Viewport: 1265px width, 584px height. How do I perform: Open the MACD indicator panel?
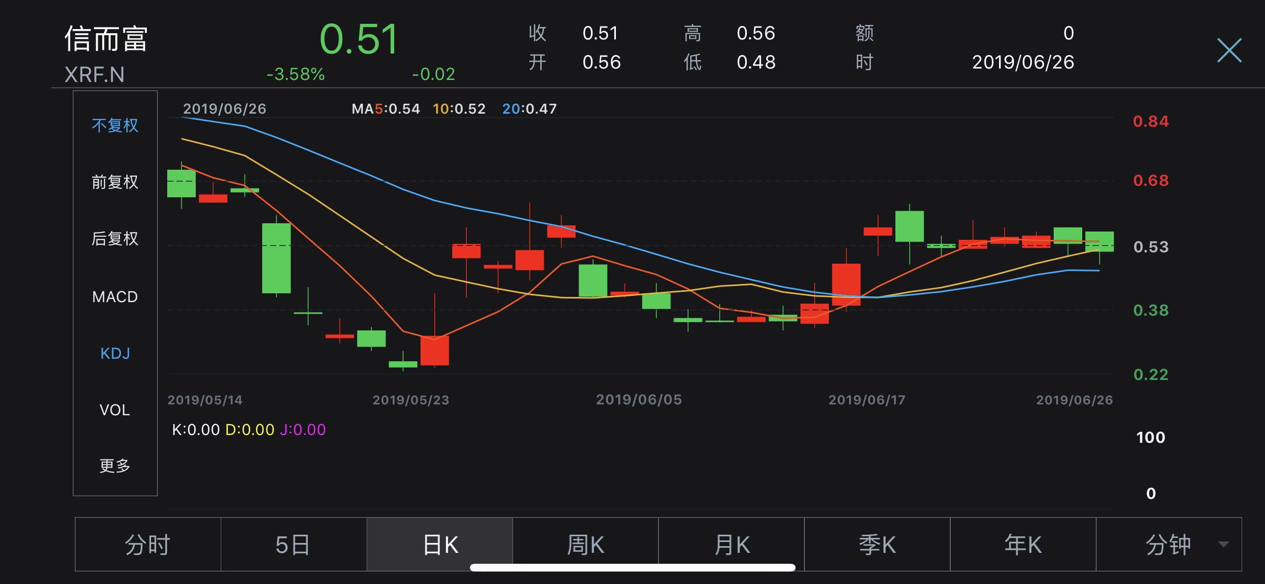(115, 296)
